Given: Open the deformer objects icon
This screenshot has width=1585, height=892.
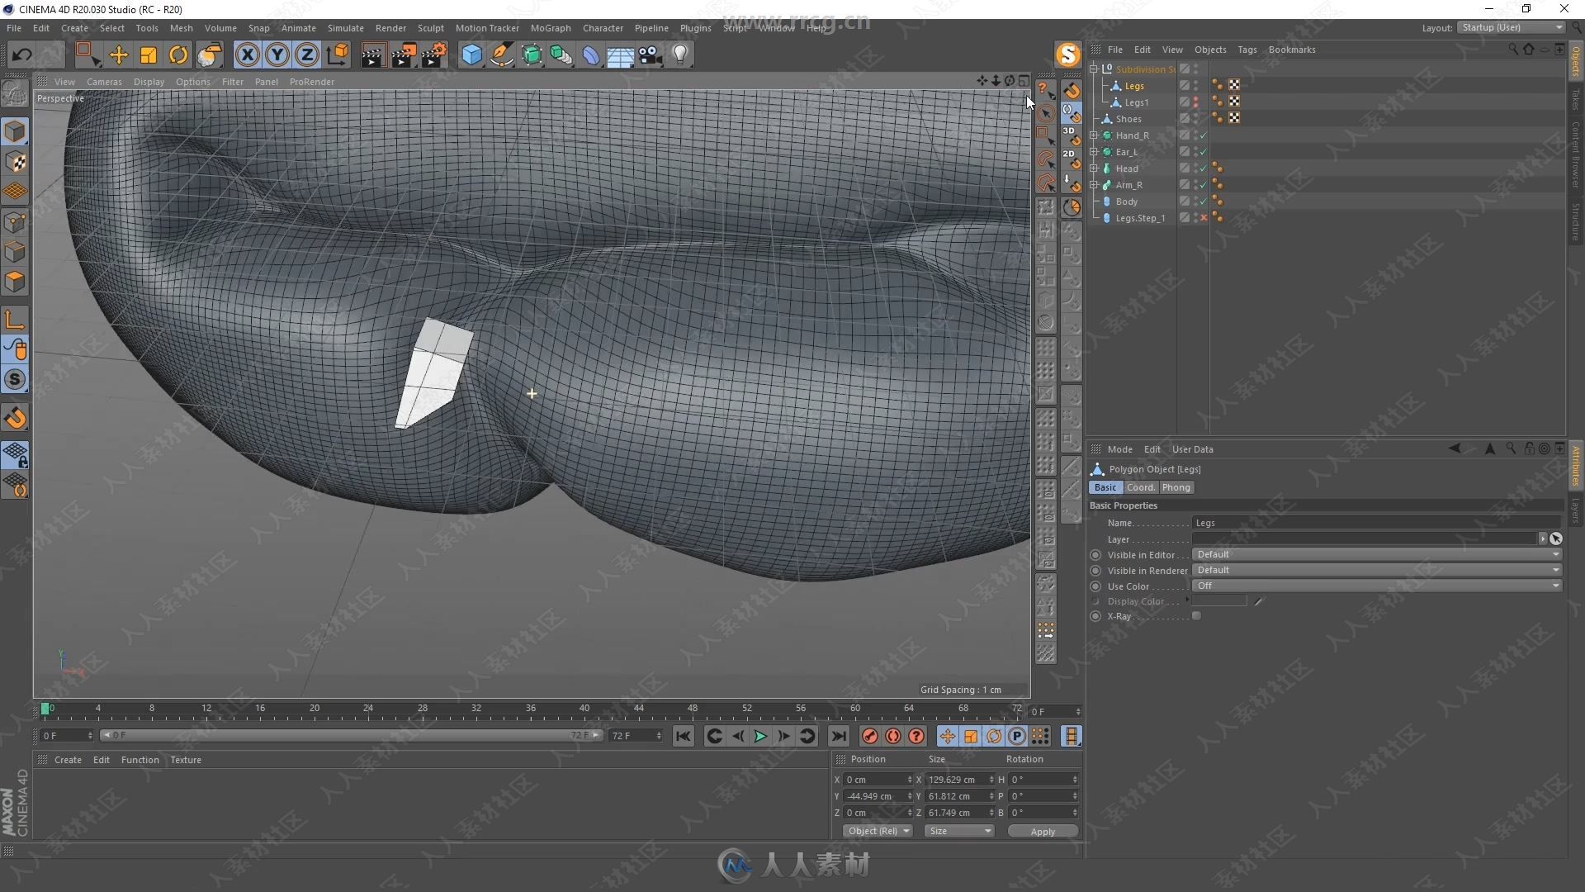Looking at the screenshot, I should (x=591, y=55).
